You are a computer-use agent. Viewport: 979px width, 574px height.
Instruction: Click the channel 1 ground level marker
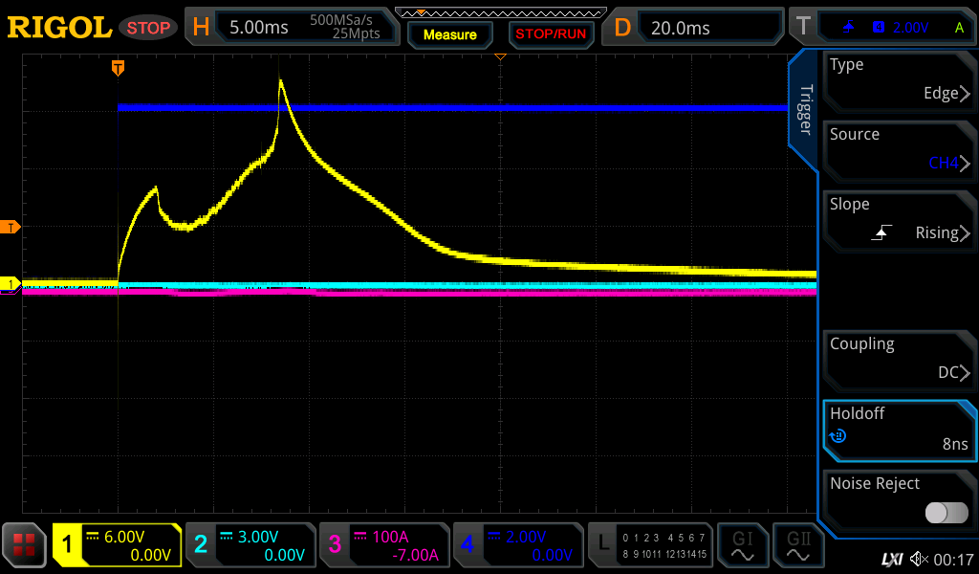[x=11, y=284]
